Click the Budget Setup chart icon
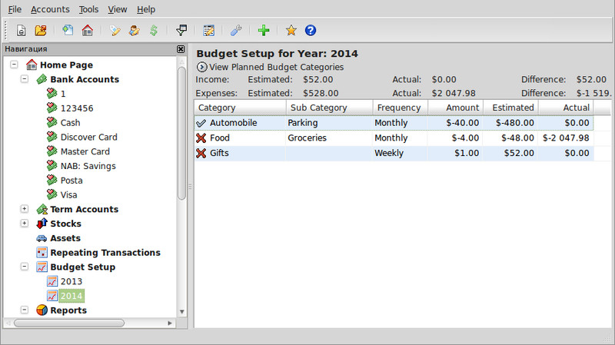This screenshot has width=615, height=345. pos(42,267)
